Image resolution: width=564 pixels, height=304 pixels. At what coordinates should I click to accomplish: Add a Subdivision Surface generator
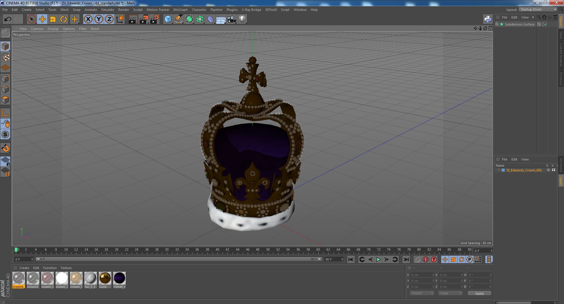pyautogui.click(x=189, y=19)
